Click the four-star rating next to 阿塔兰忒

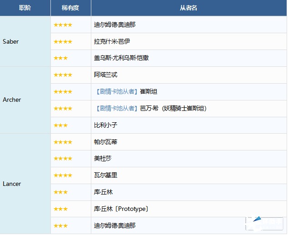[63, 75]
